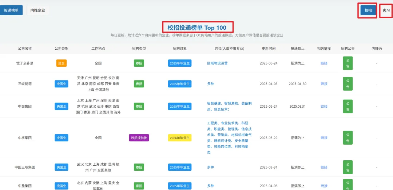
Task: Click the company name 中盐集团
Action: point(25,186)
